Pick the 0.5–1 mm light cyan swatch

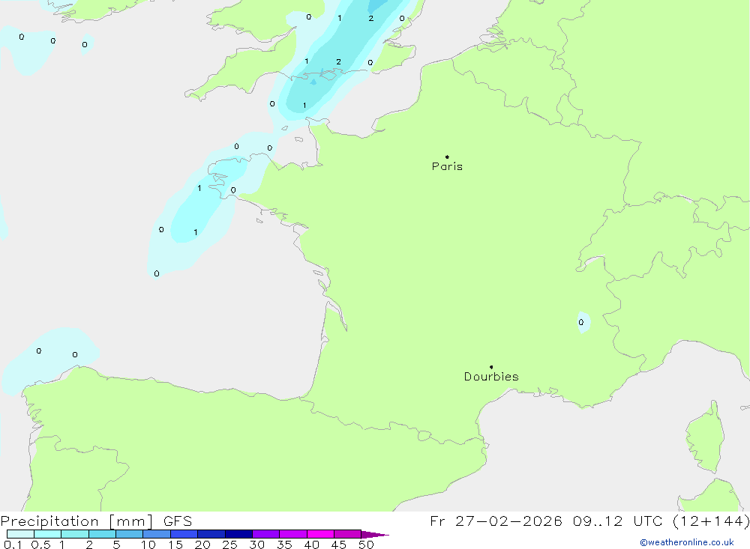[x=48, y=534]
